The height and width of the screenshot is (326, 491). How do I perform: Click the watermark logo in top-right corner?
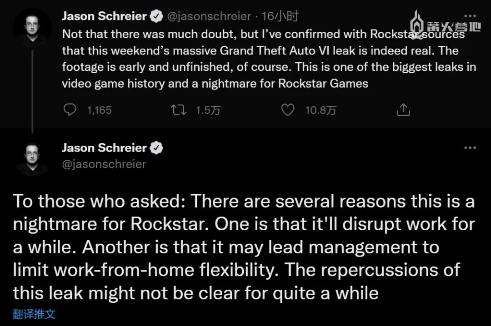(446, 24)
